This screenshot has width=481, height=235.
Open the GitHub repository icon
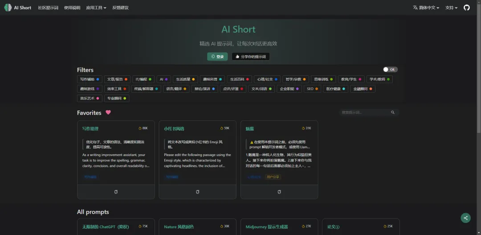point(466,8)
